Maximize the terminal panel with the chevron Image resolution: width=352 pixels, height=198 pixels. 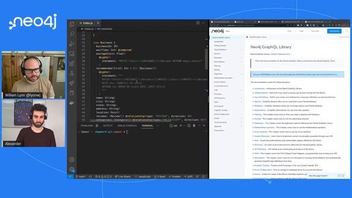tap(199, 126)
